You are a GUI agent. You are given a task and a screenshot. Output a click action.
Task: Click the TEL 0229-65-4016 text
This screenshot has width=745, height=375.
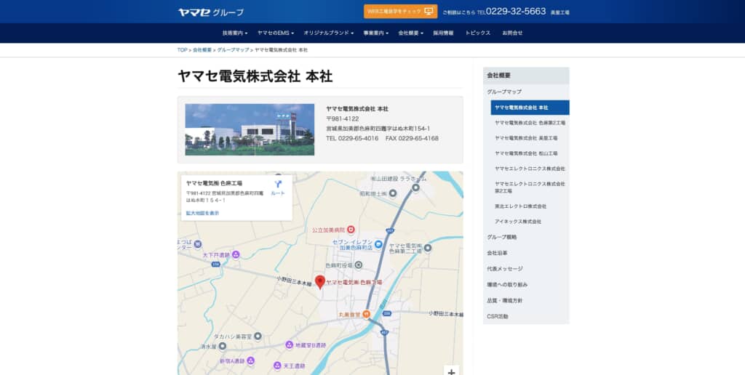(352, 139)
